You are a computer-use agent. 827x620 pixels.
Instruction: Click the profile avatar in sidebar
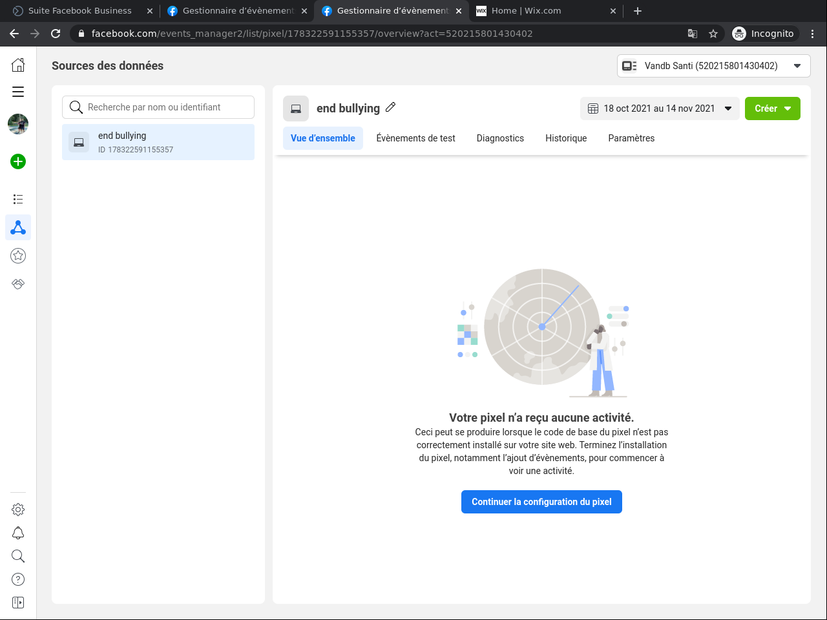pos(18,124)
